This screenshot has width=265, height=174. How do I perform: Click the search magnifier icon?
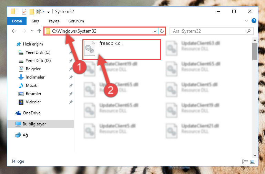(248, 31)
